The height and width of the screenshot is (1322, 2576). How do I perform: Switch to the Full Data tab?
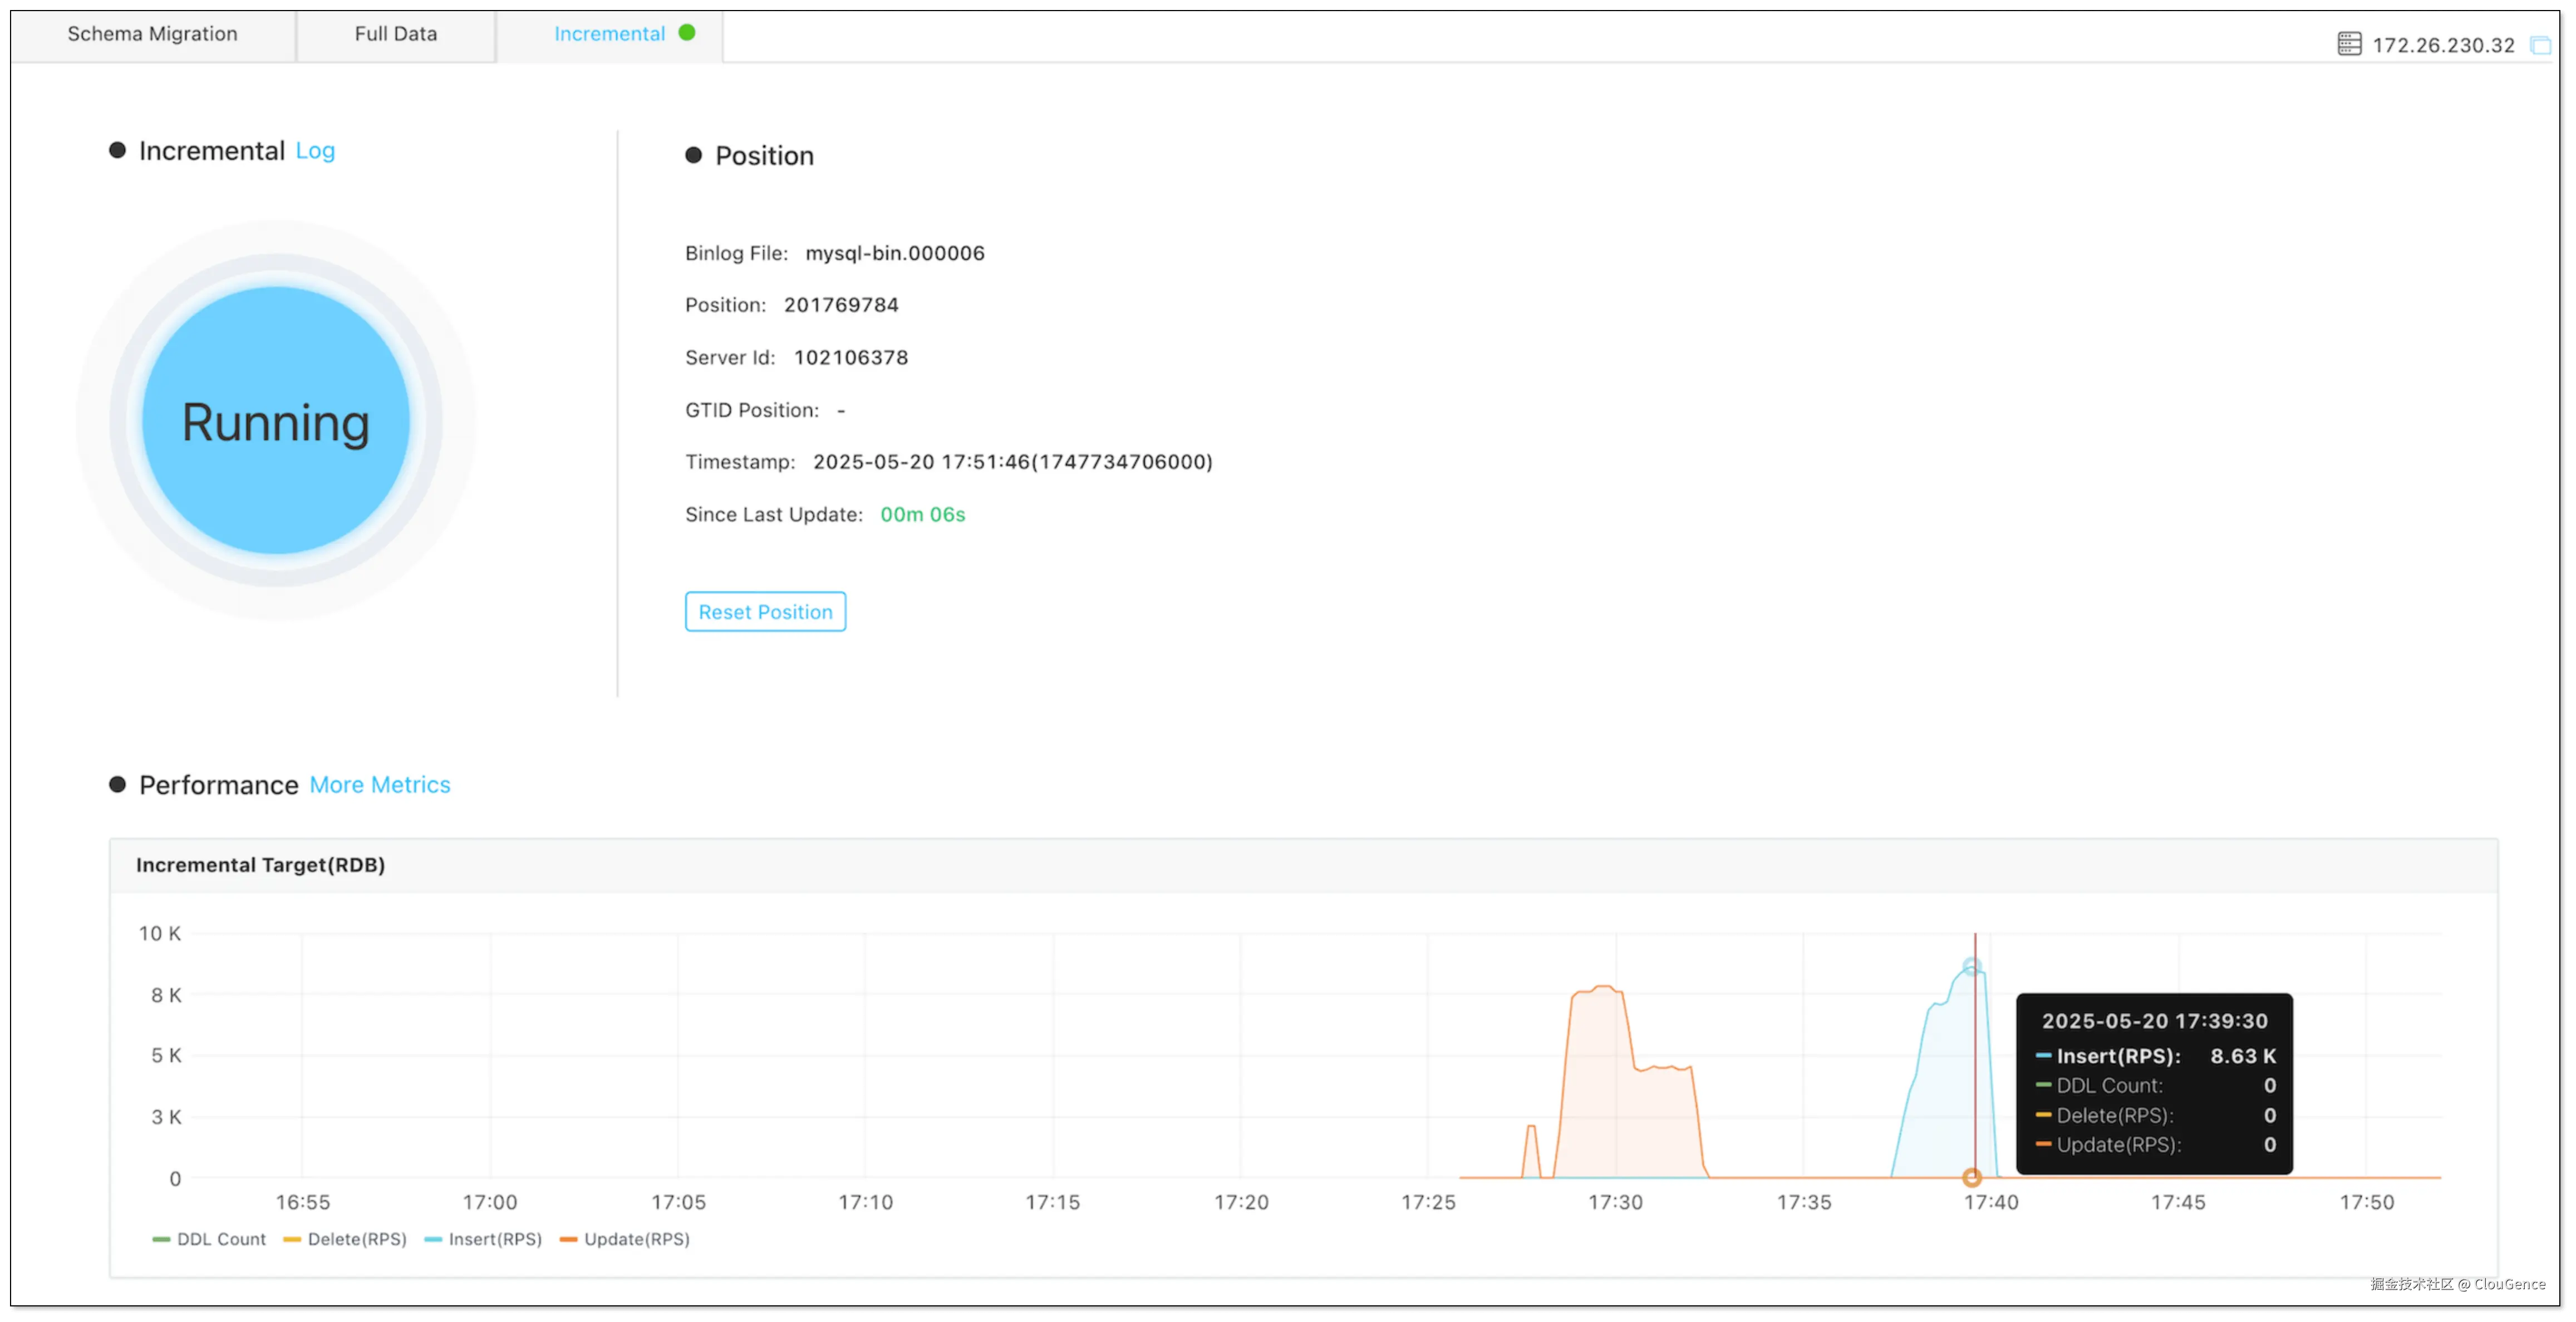point(396,34)
